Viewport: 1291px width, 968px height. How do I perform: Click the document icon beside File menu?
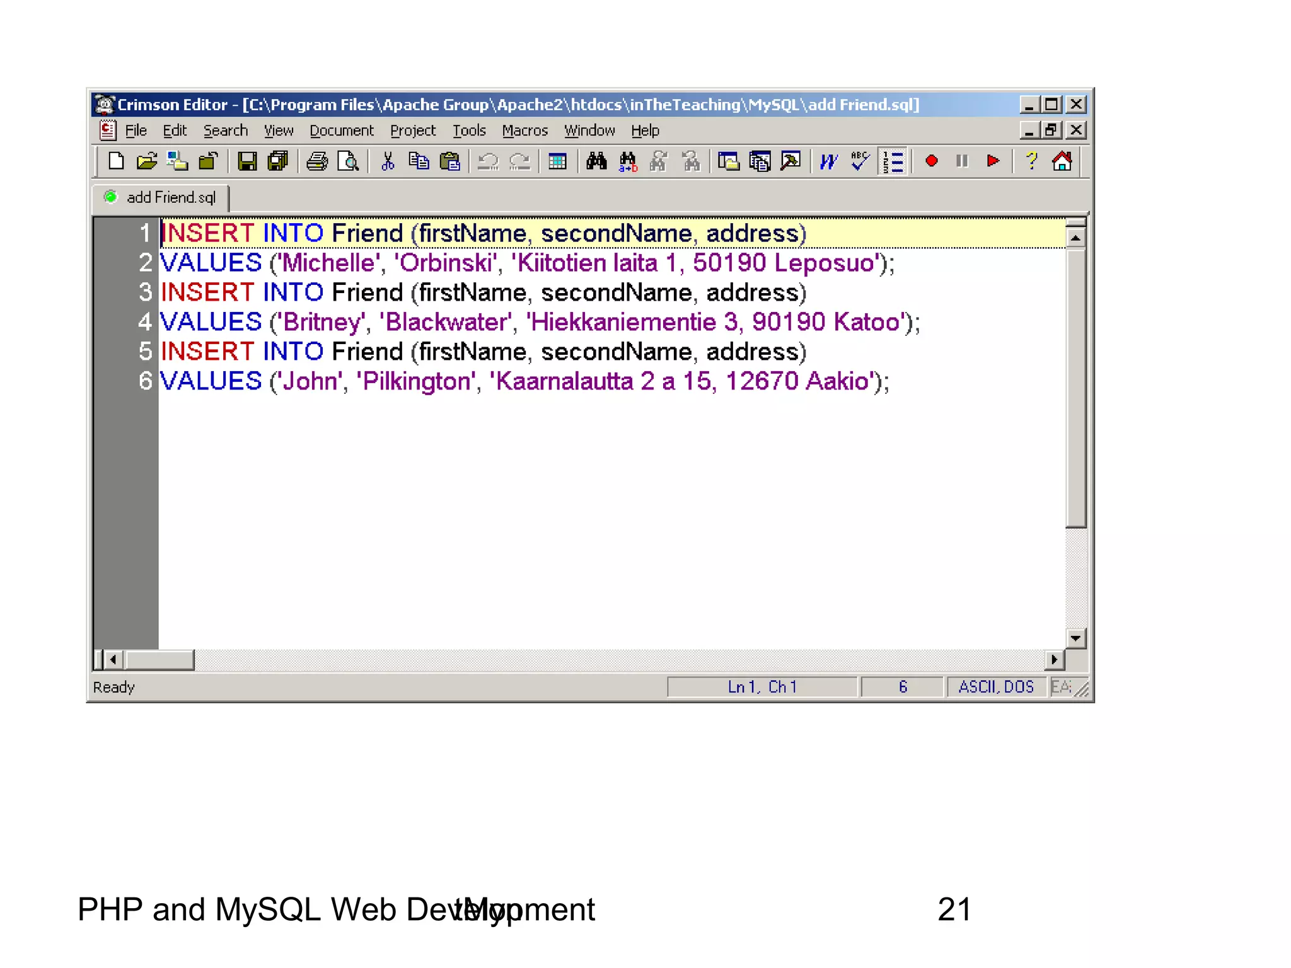click(108, 130)
